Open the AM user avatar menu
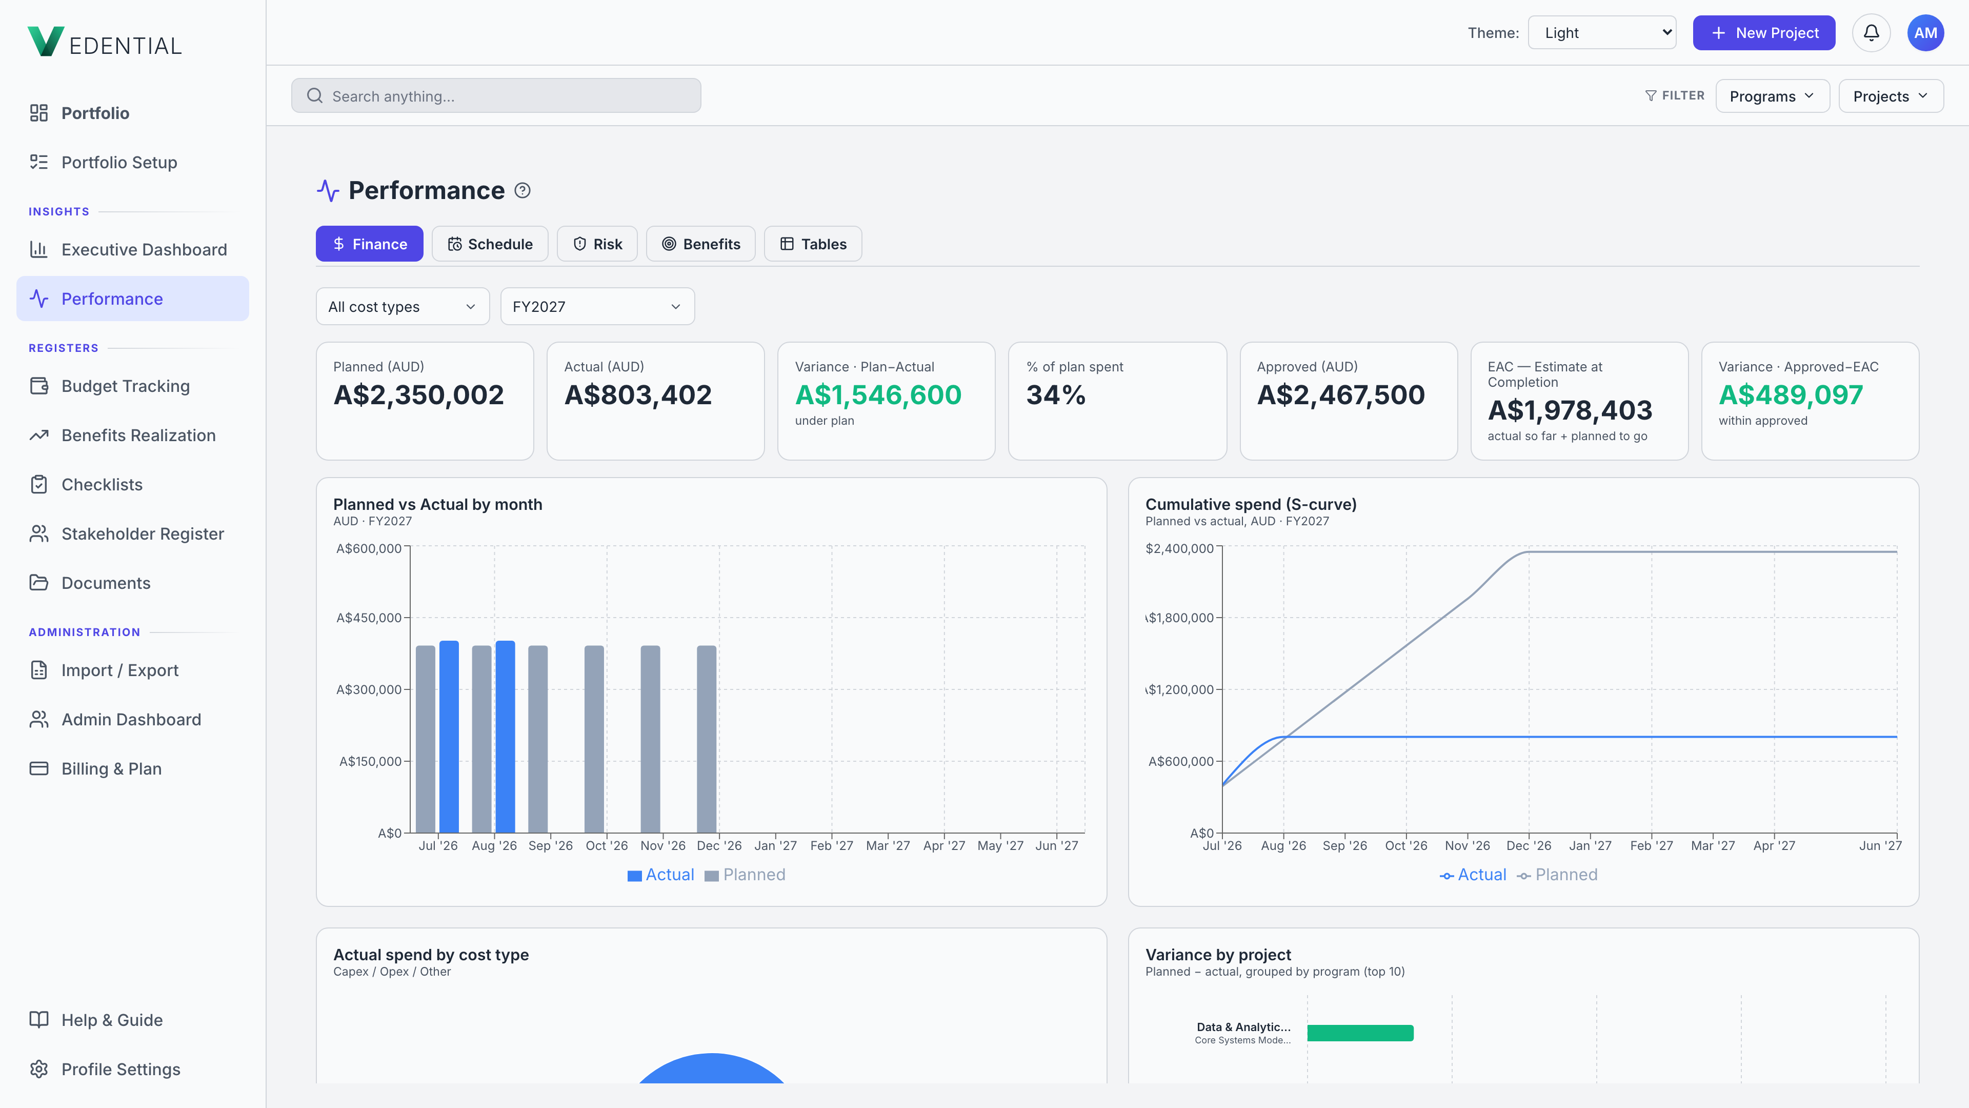1969x1108 pixels. click(1925, 33)
